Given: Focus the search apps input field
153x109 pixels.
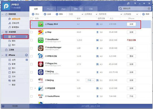Looking at the screenshot, I should click(x=135, y=9).
